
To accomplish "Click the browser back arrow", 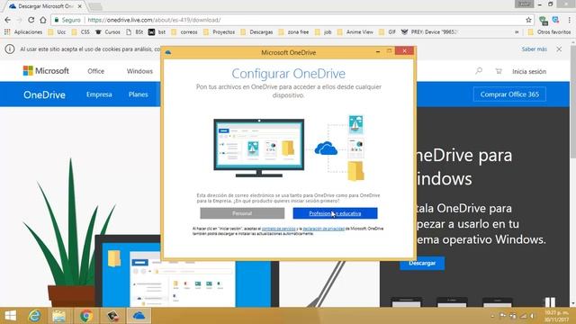I will 8,20.
